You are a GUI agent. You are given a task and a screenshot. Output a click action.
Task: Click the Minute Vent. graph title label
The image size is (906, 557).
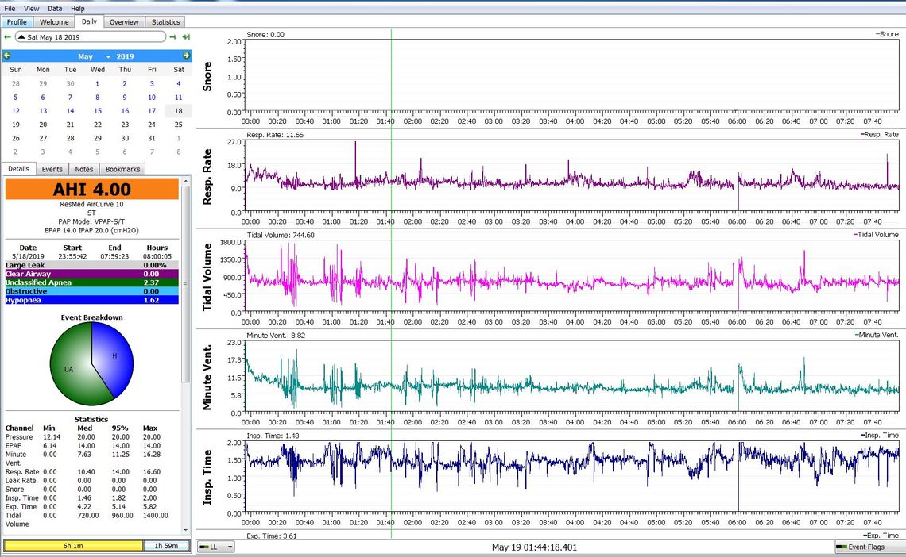pos(207,378)
